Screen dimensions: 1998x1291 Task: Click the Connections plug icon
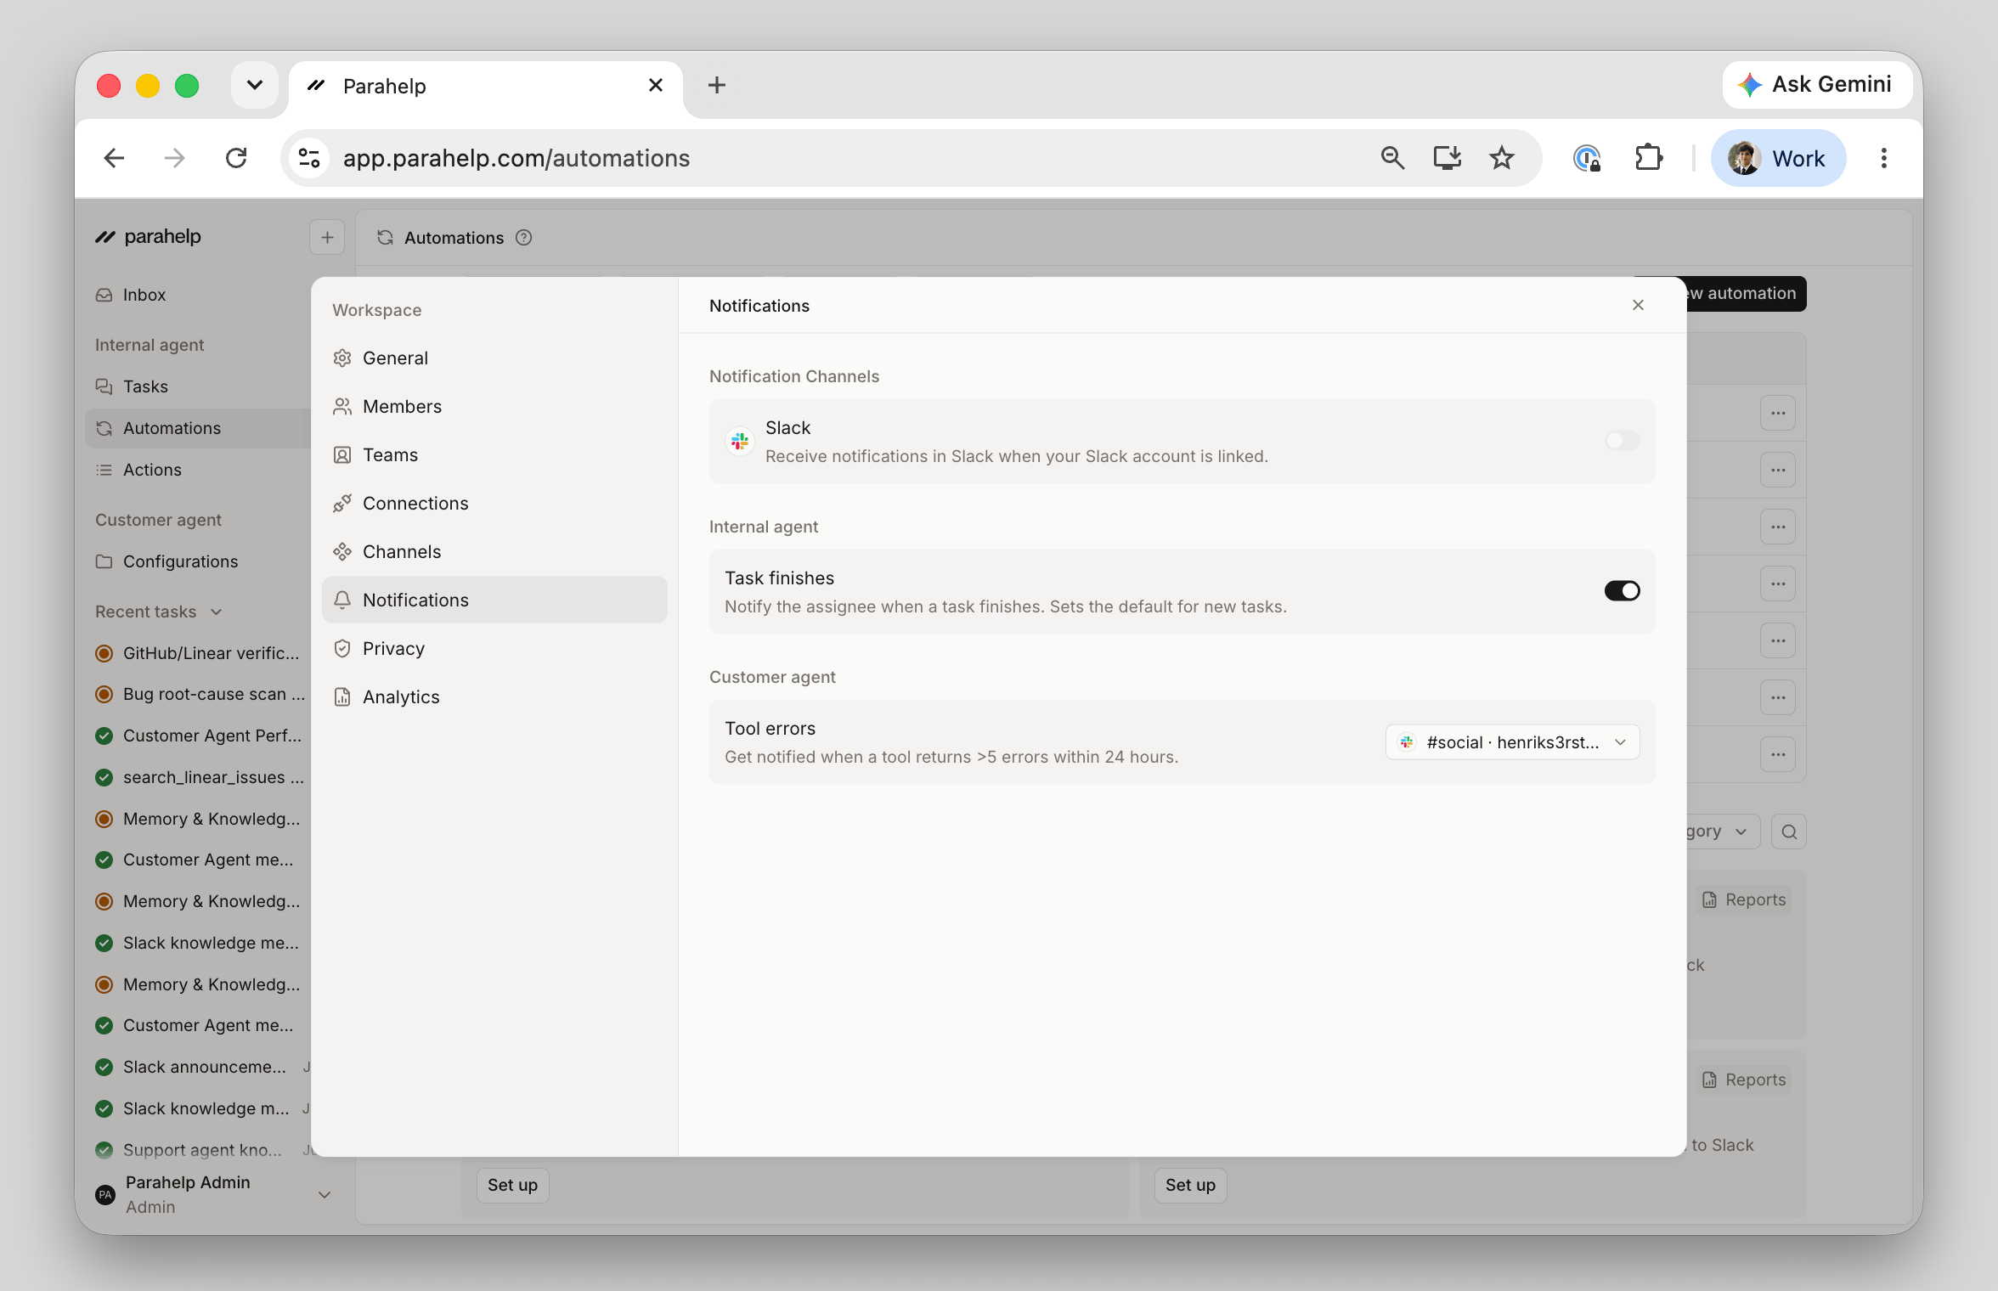[x=342, y=504]
